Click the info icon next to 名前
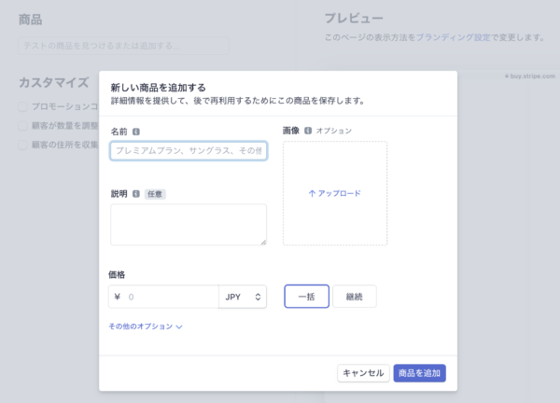 pyautogui.click(x=136, y=132)
